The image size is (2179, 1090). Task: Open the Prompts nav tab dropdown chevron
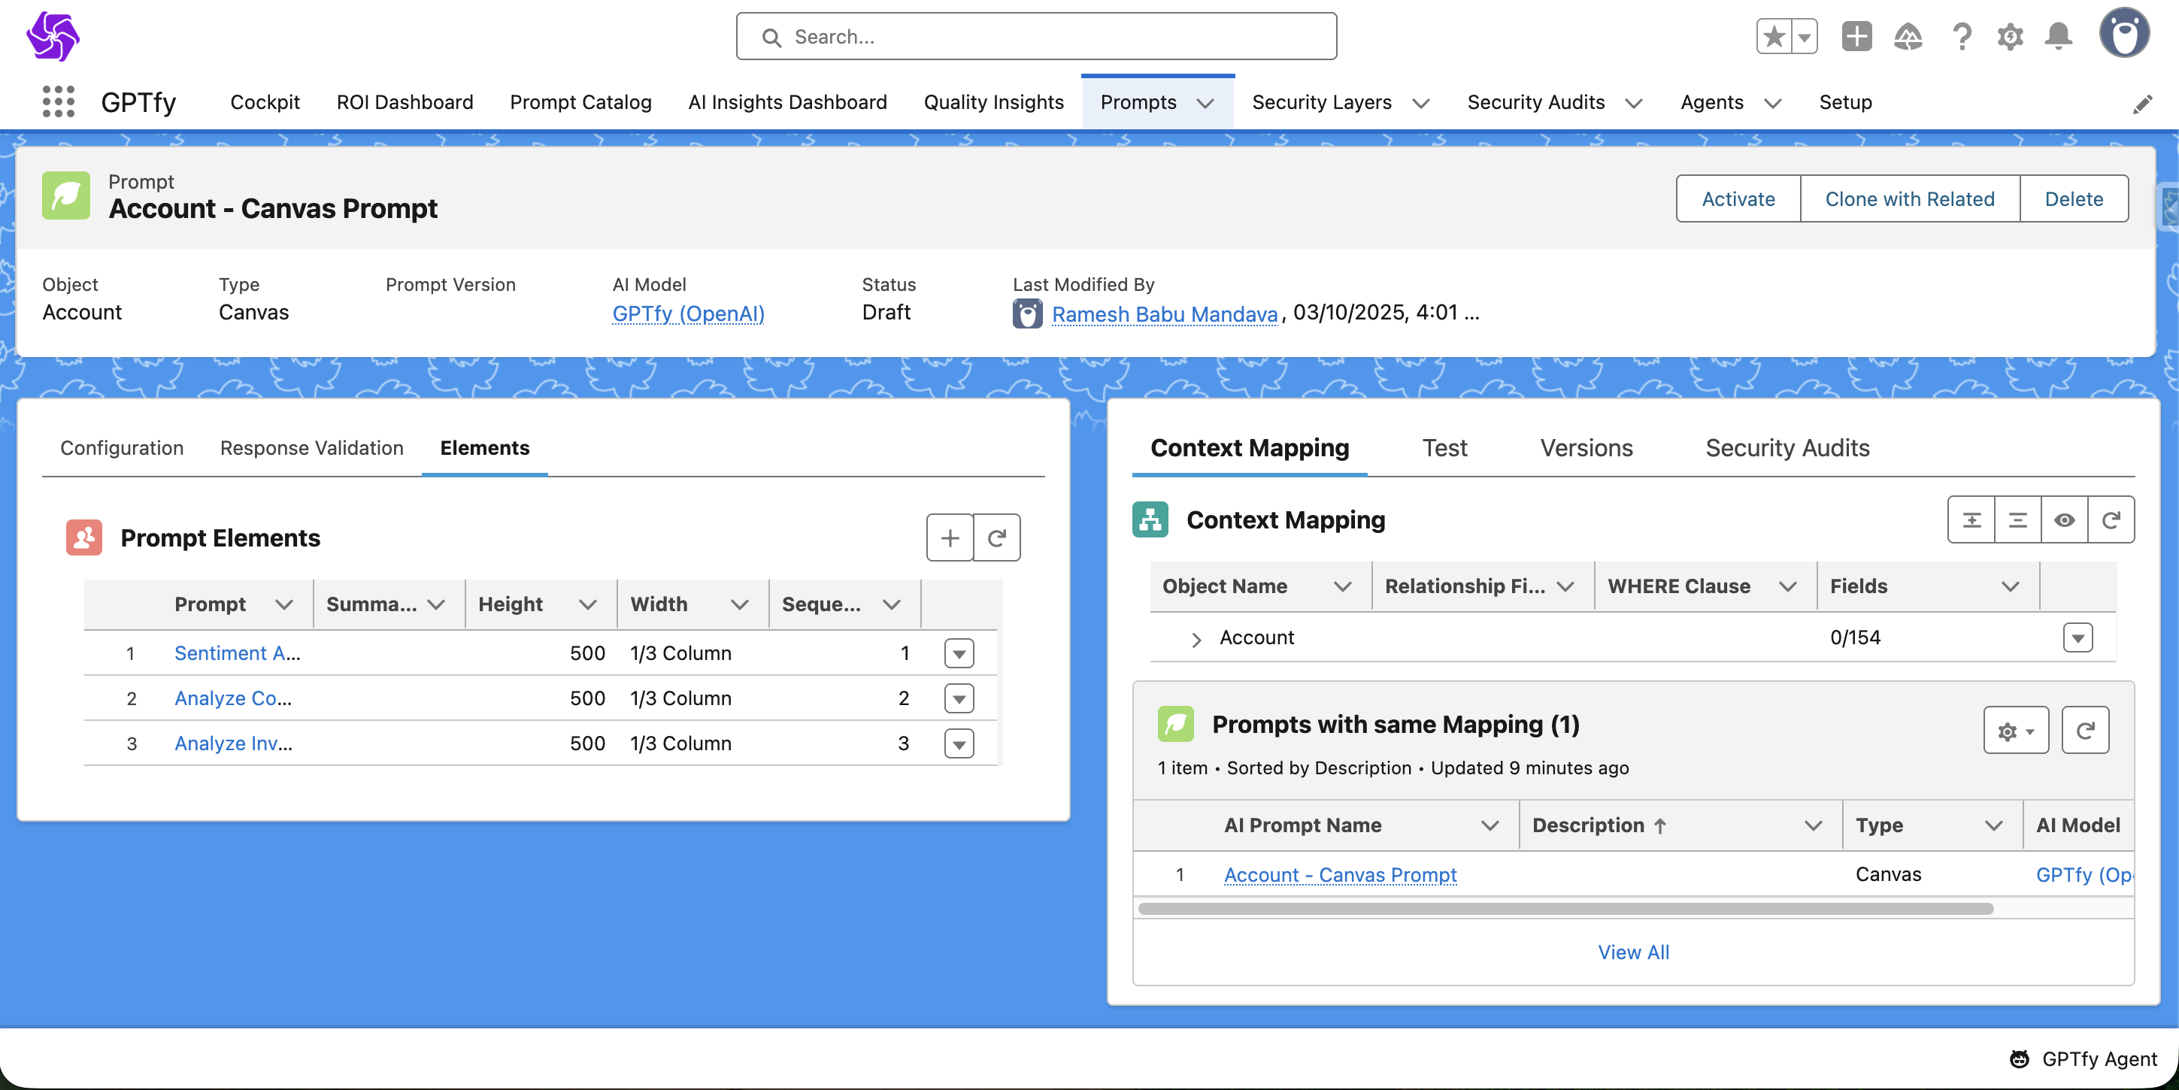pyautogui.click(x=1205, y=103)
